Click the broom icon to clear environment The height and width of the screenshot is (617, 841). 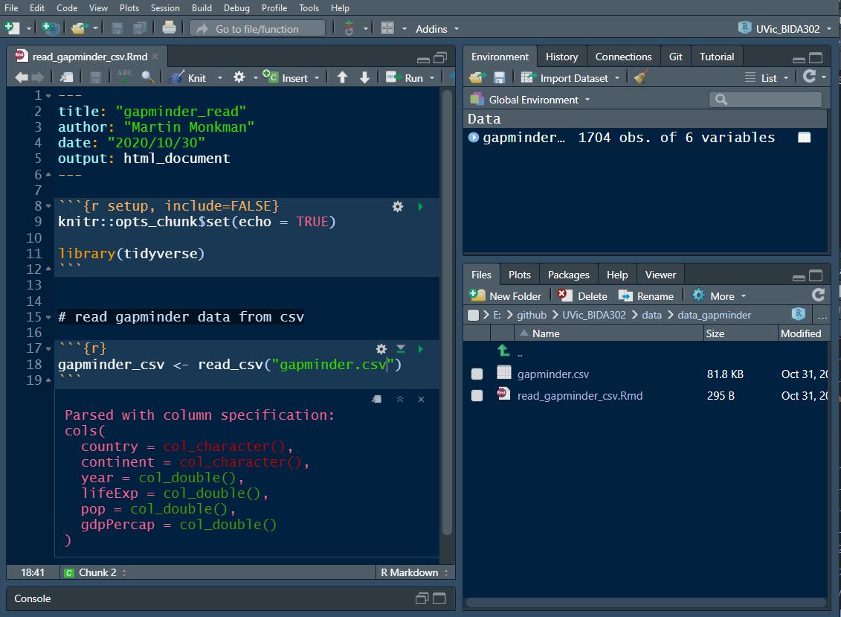[x=641, y=77]
